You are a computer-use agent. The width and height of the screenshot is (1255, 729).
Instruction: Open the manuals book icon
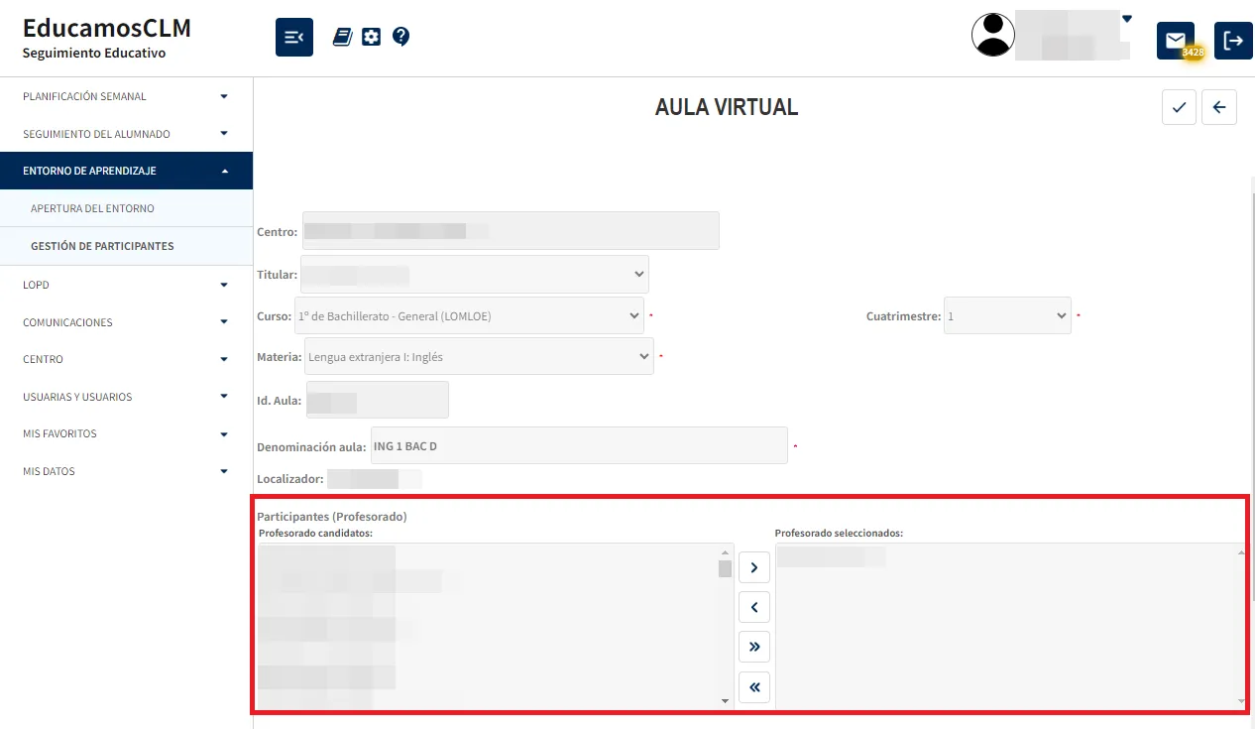coord(341,36)
